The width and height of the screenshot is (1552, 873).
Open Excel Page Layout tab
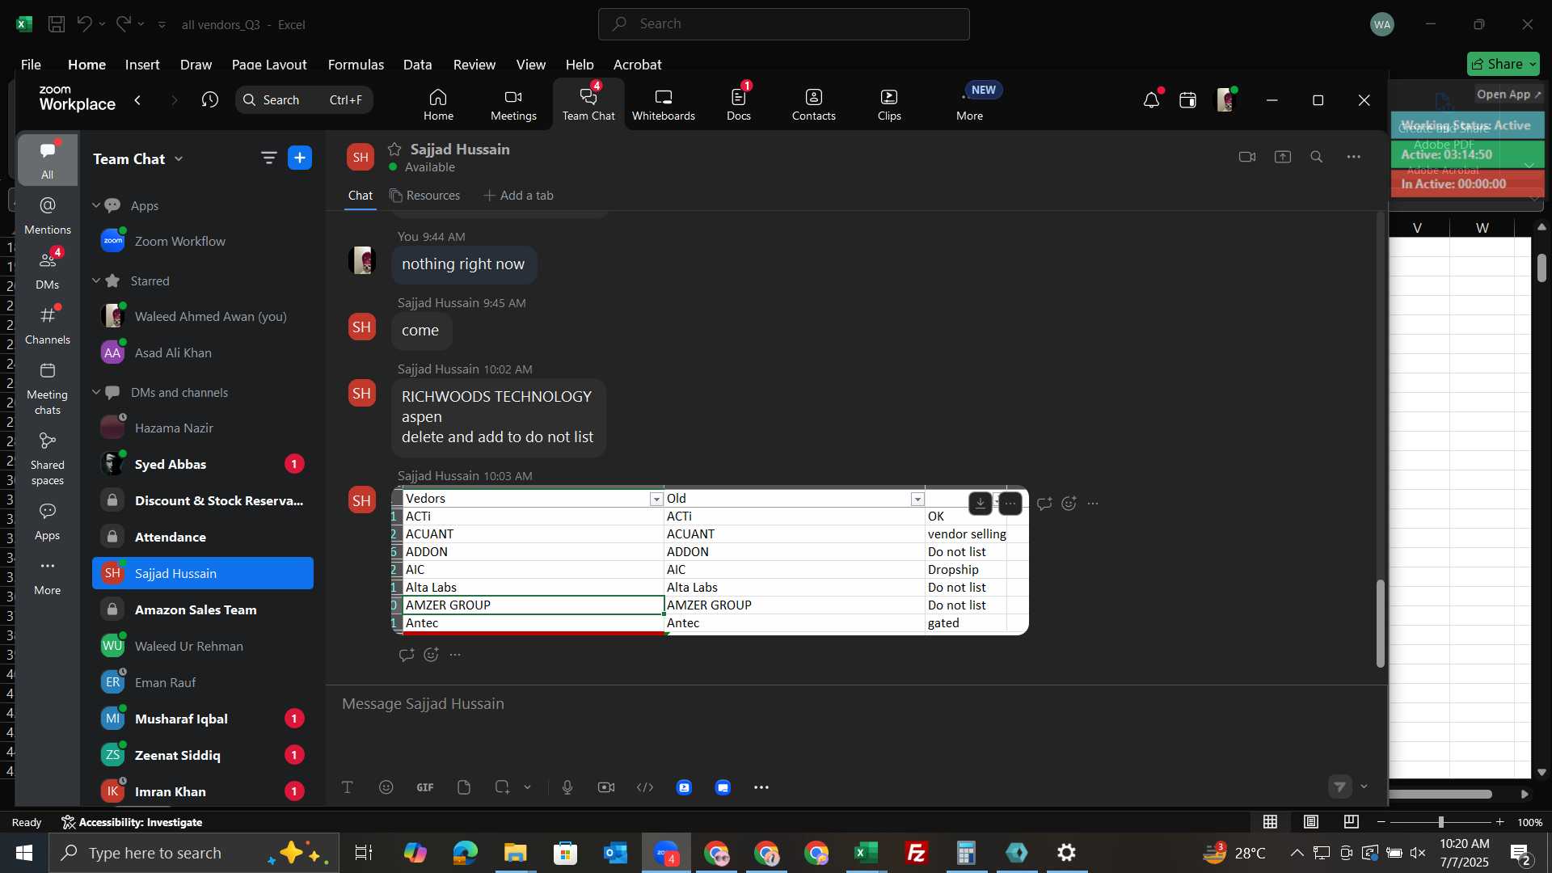pyautogui.click(x=269, y=65)
